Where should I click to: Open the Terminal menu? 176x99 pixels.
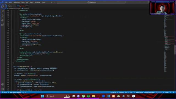click(x=37, y=2)
